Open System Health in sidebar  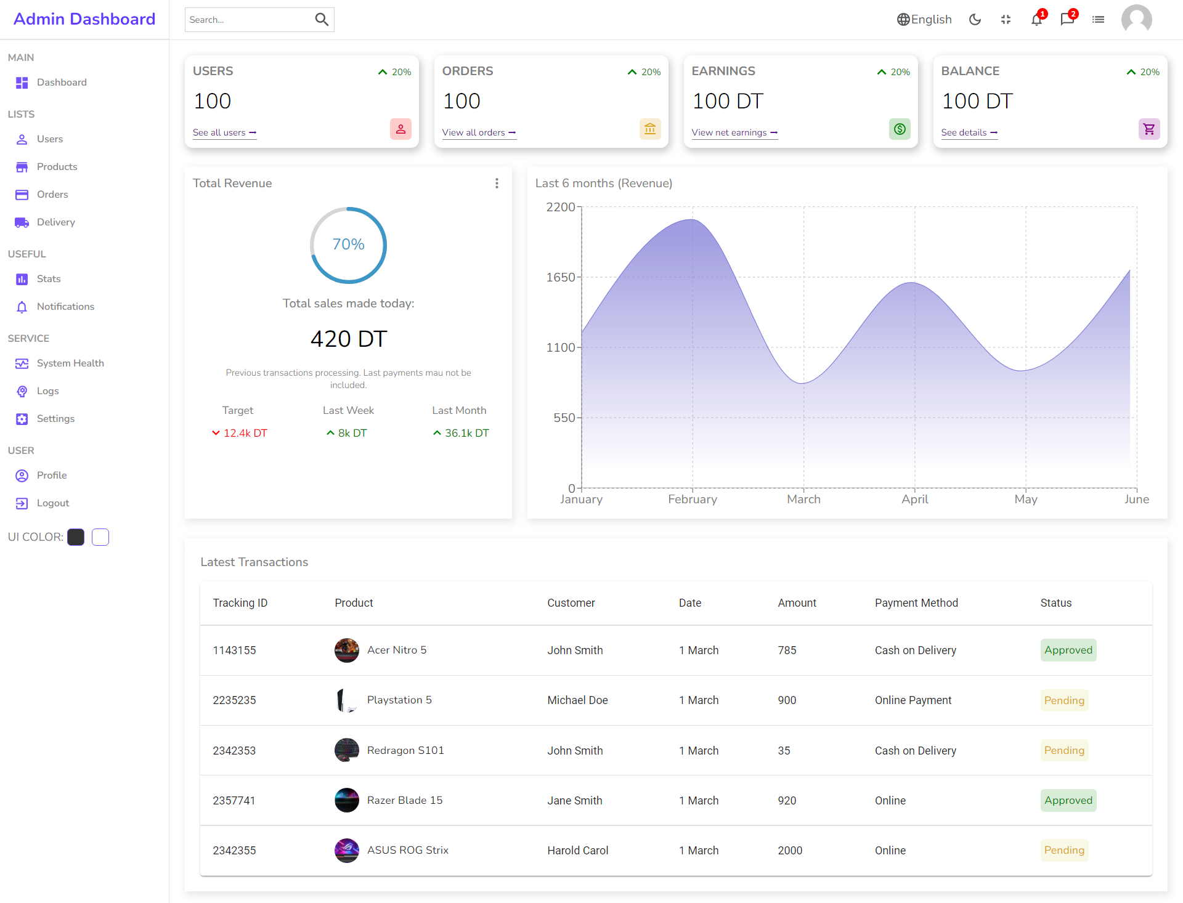[x=70, y=363]
